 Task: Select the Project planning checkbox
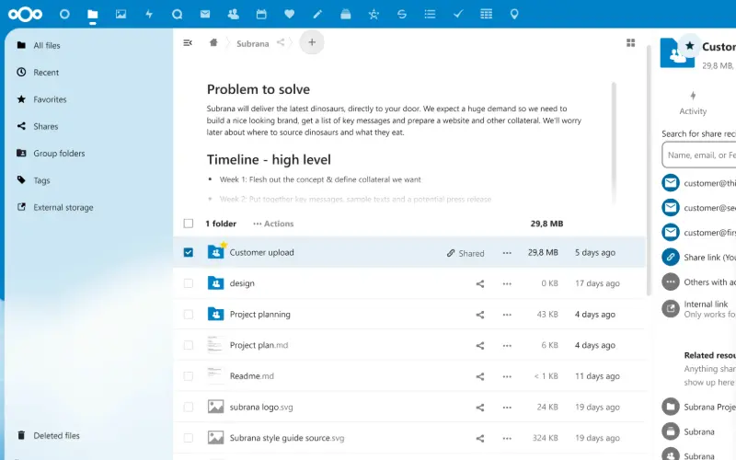189,315
